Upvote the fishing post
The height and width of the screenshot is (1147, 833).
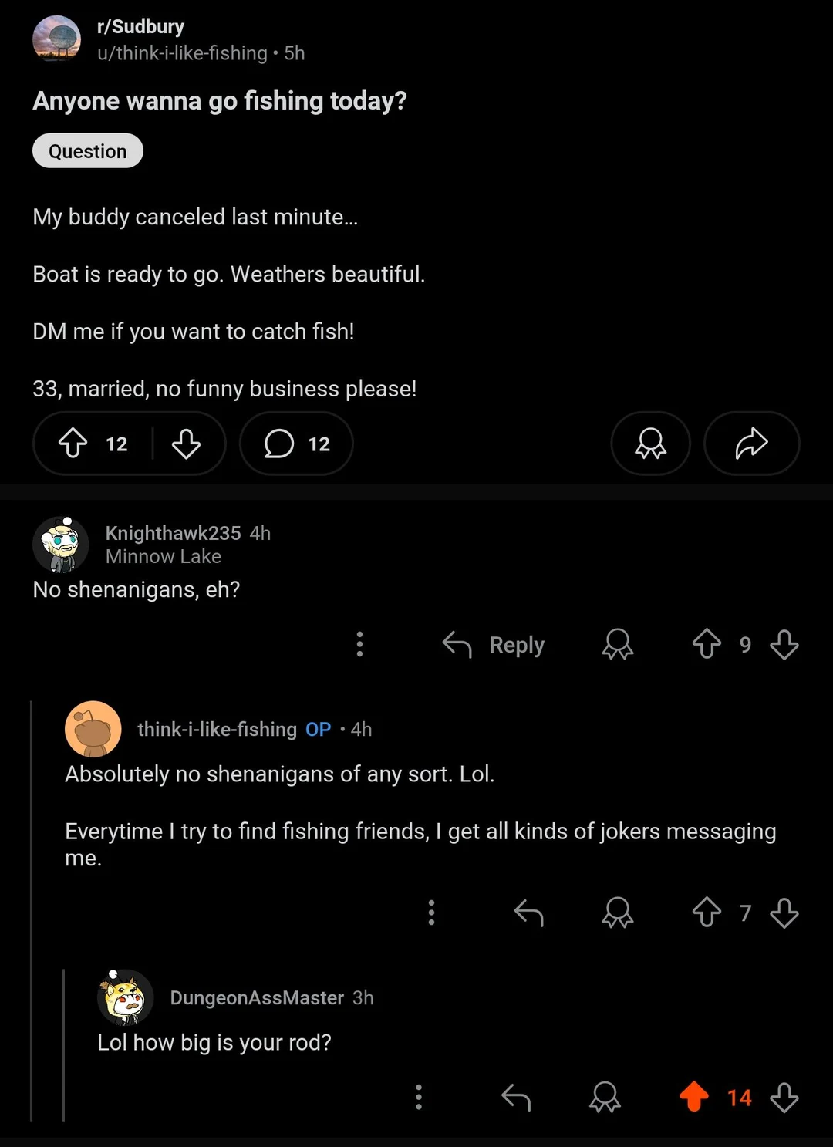coord(73,444)
